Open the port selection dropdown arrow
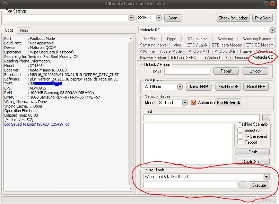The height and width of the screenshot is (204, 279). pos(131,18)
